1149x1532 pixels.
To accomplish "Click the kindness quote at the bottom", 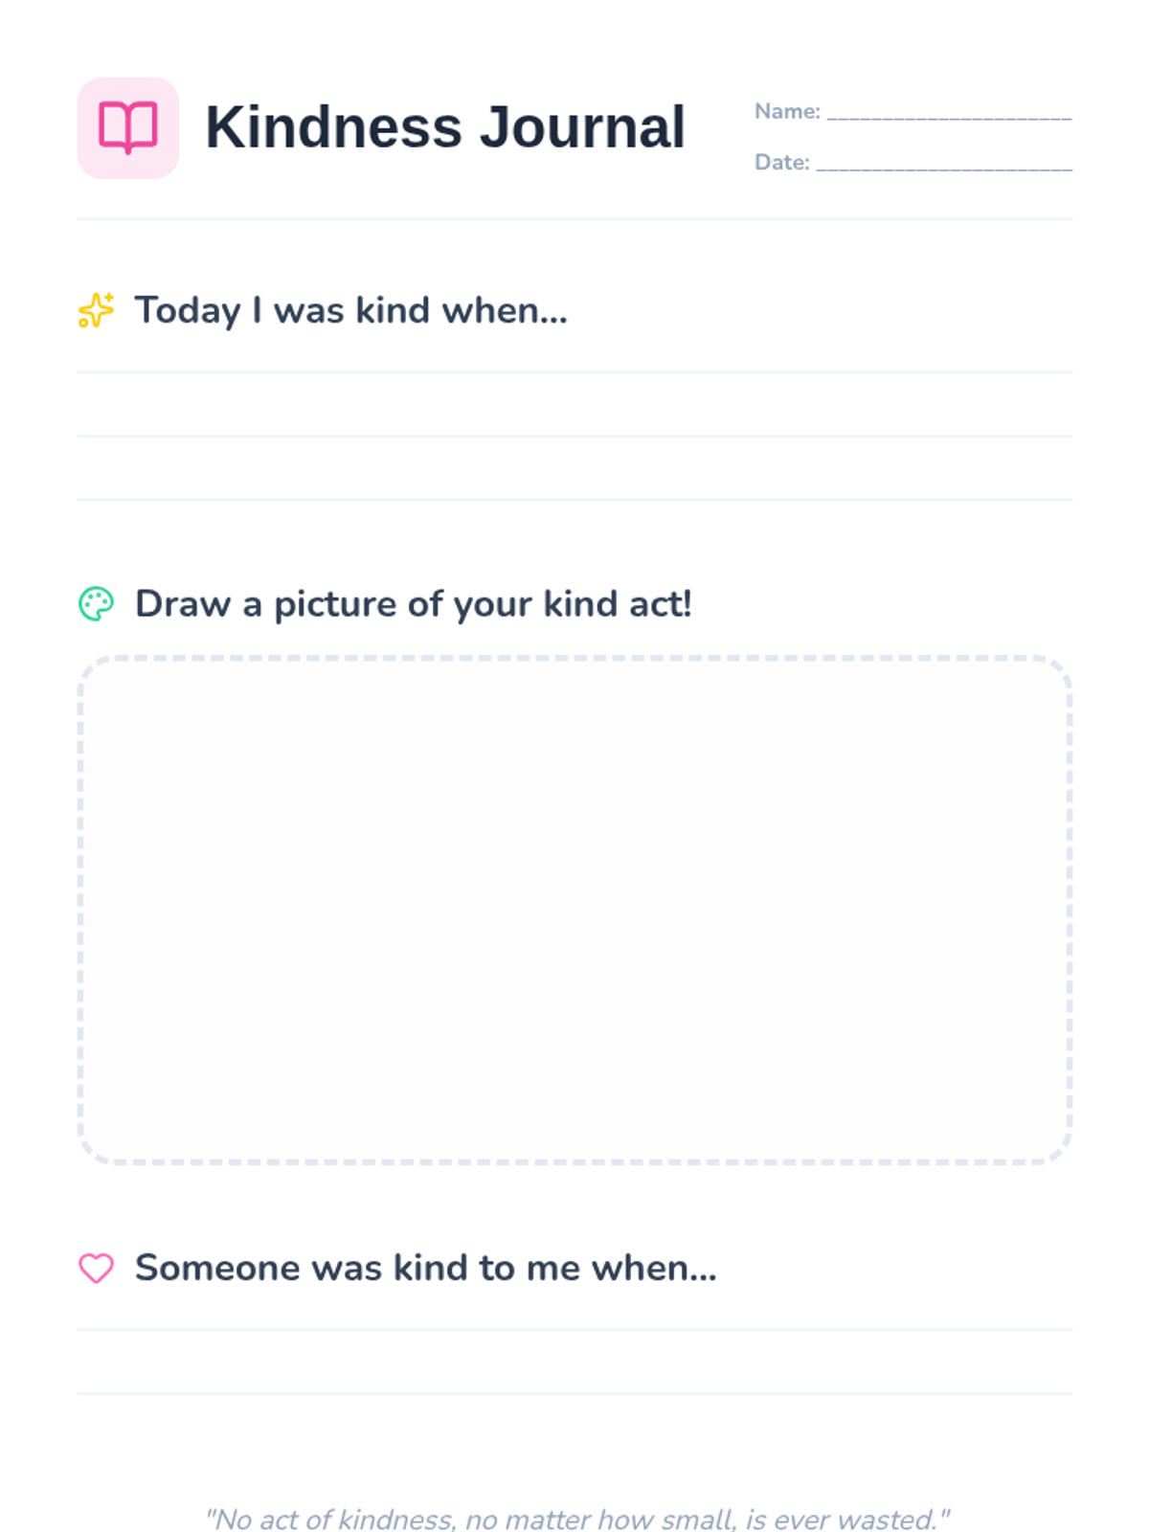I will click(576, 1519).
